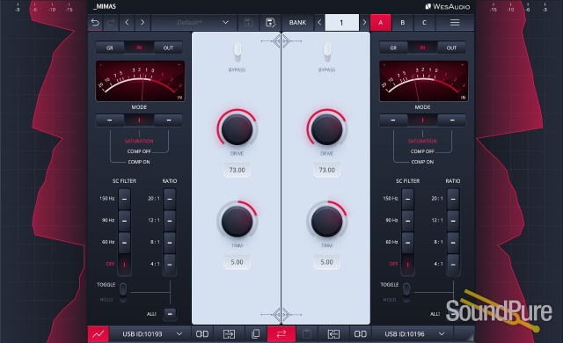The height and width of the screenshot is (343, 563).
Task: Set left channel ratio to 12:1
Action: [x=170, y=221]
